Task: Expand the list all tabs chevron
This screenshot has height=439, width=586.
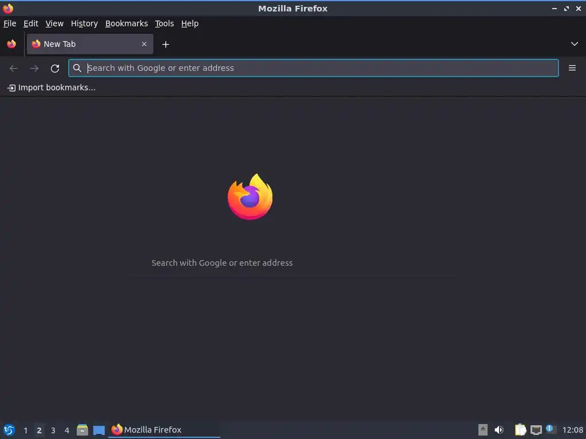Action: pos(574,44)
